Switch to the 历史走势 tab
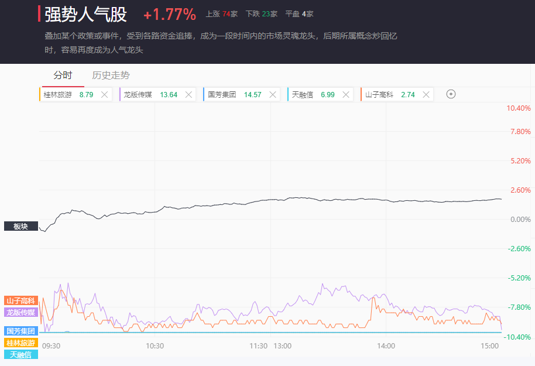The width and height of the screenshot is (535, 366). tap(111, 75)
